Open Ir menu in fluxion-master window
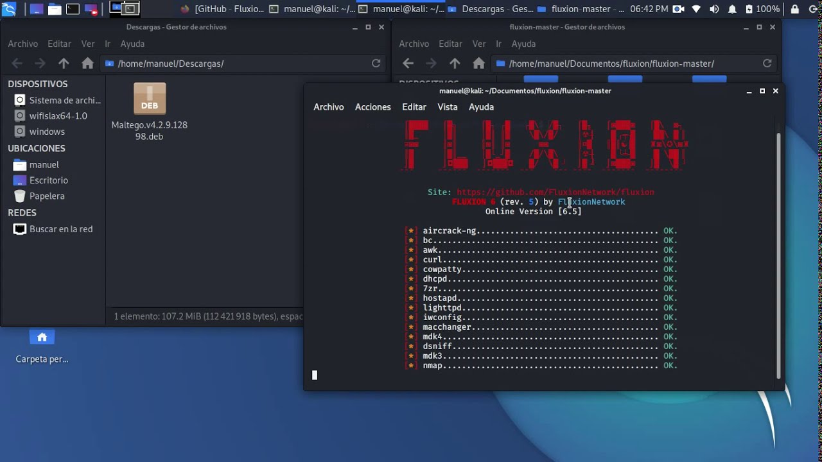Image resolution: width=822 pixels, height=462 pixels. point(499,44)
